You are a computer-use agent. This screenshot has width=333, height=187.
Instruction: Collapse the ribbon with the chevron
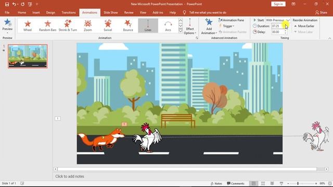click(x=329, y=38)
